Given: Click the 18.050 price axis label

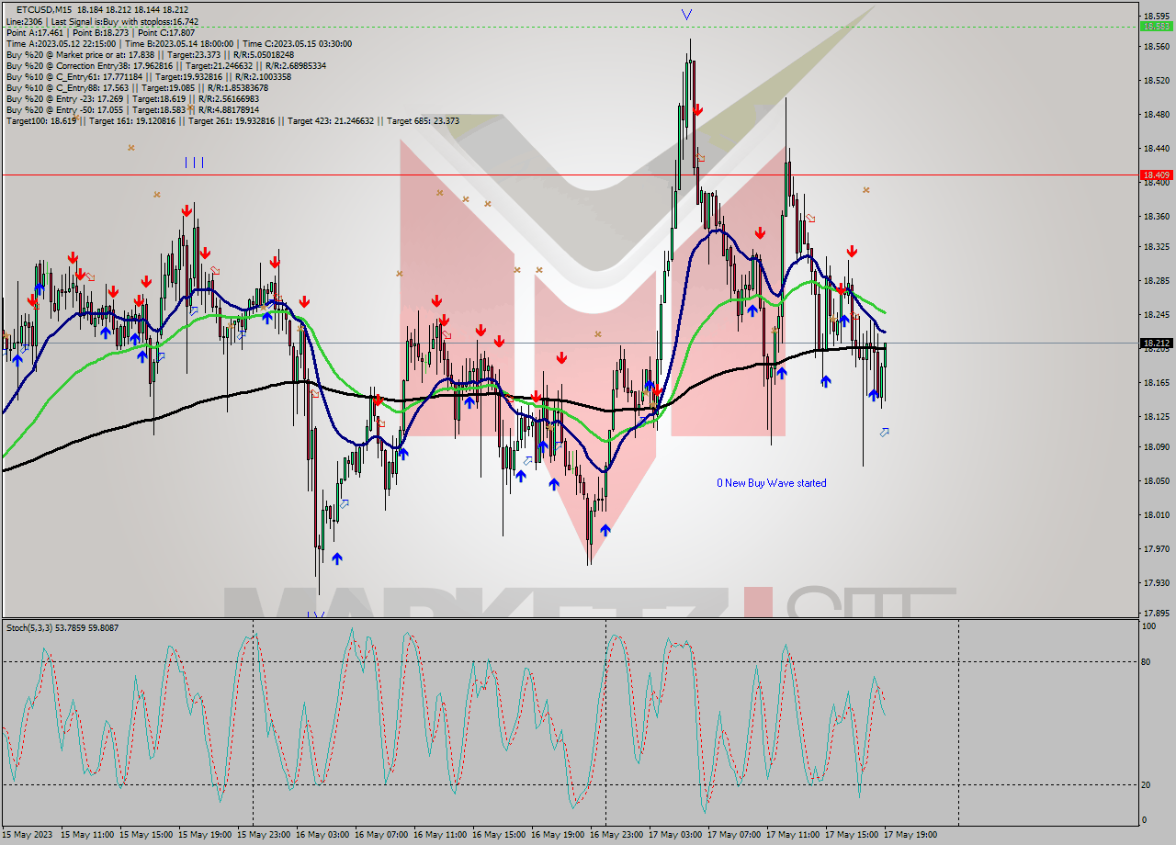Looking at the screenshot, I should pyautogui.click(x=1156, y=480).
